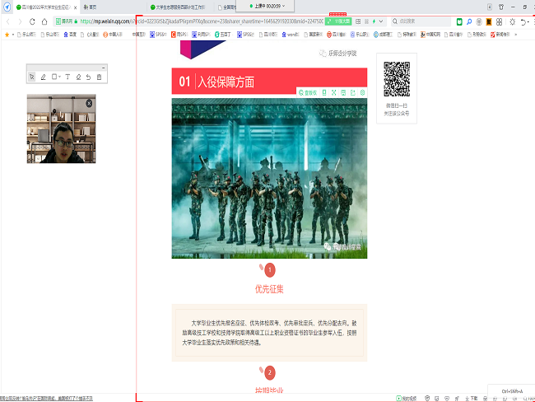Open the browser skin shirt icon
The height and width of the screenshot is (402, 535).
pos(501,7)
